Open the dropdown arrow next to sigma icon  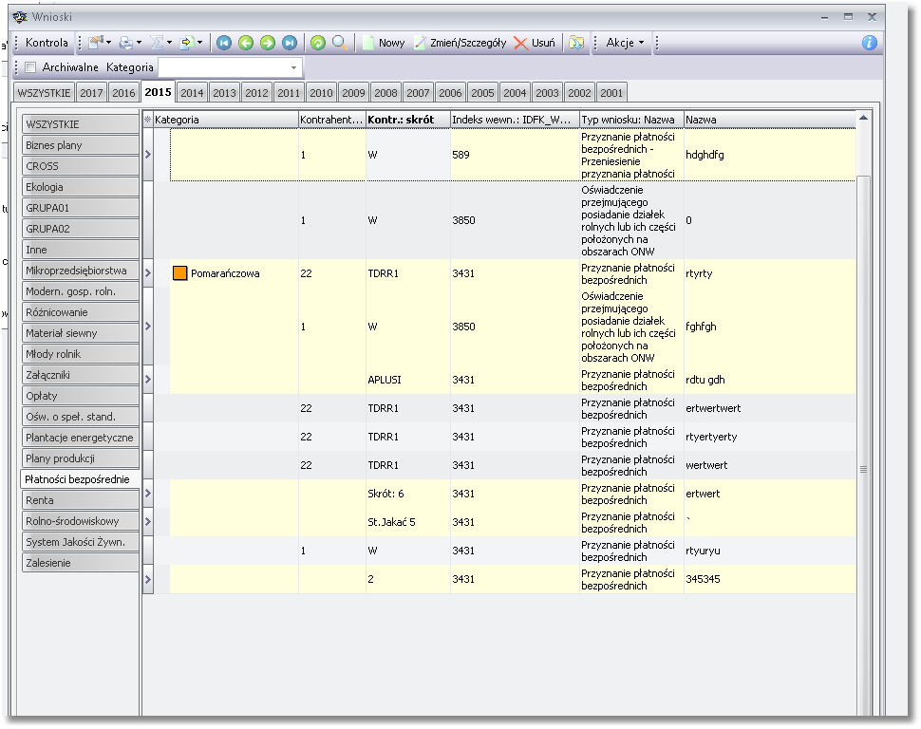[x=170, y=43]
